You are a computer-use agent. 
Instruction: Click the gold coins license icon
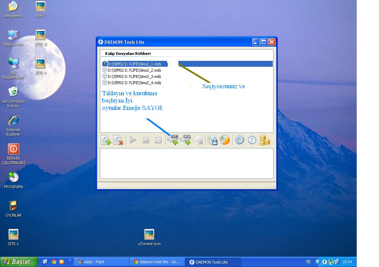click(x=264, y=140)
